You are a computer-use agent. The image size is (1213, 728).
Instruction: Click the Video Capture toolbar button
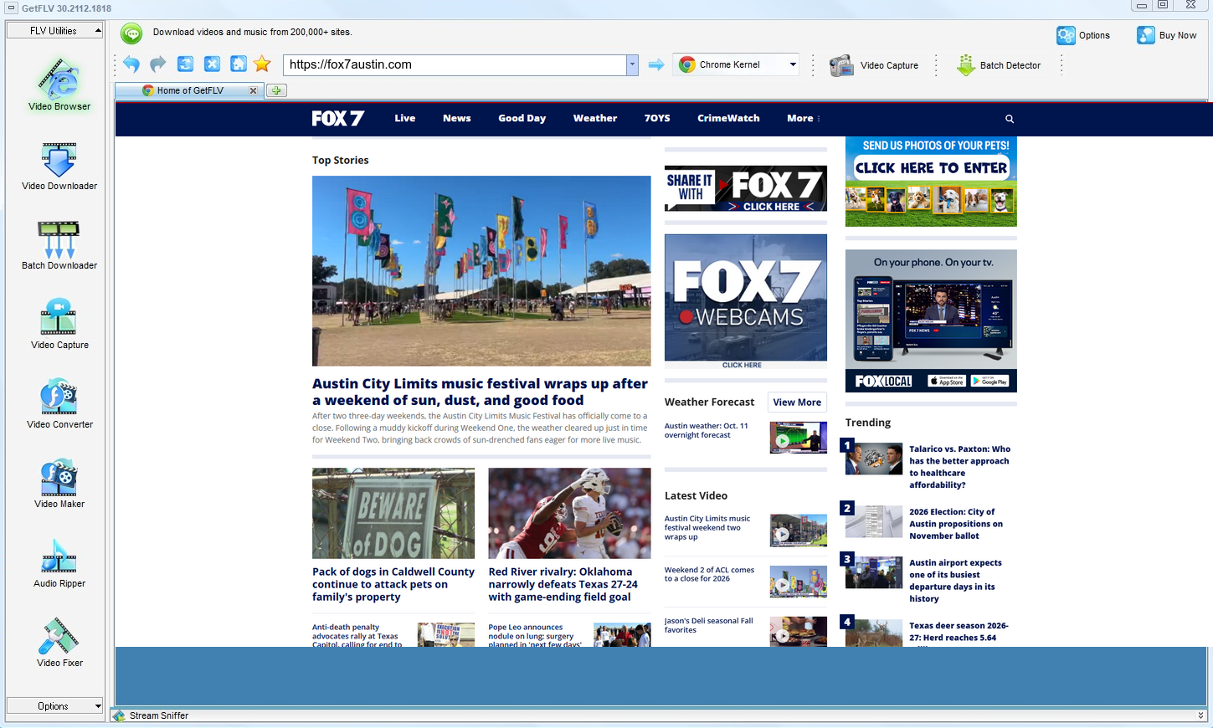pos(874,65)
